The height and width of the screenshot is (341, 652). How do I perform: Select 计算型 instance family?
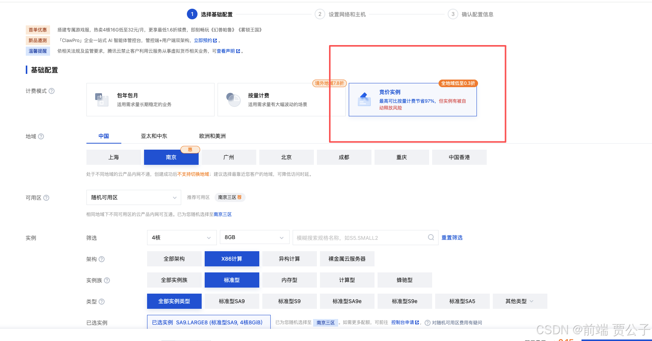pos(347,280)
